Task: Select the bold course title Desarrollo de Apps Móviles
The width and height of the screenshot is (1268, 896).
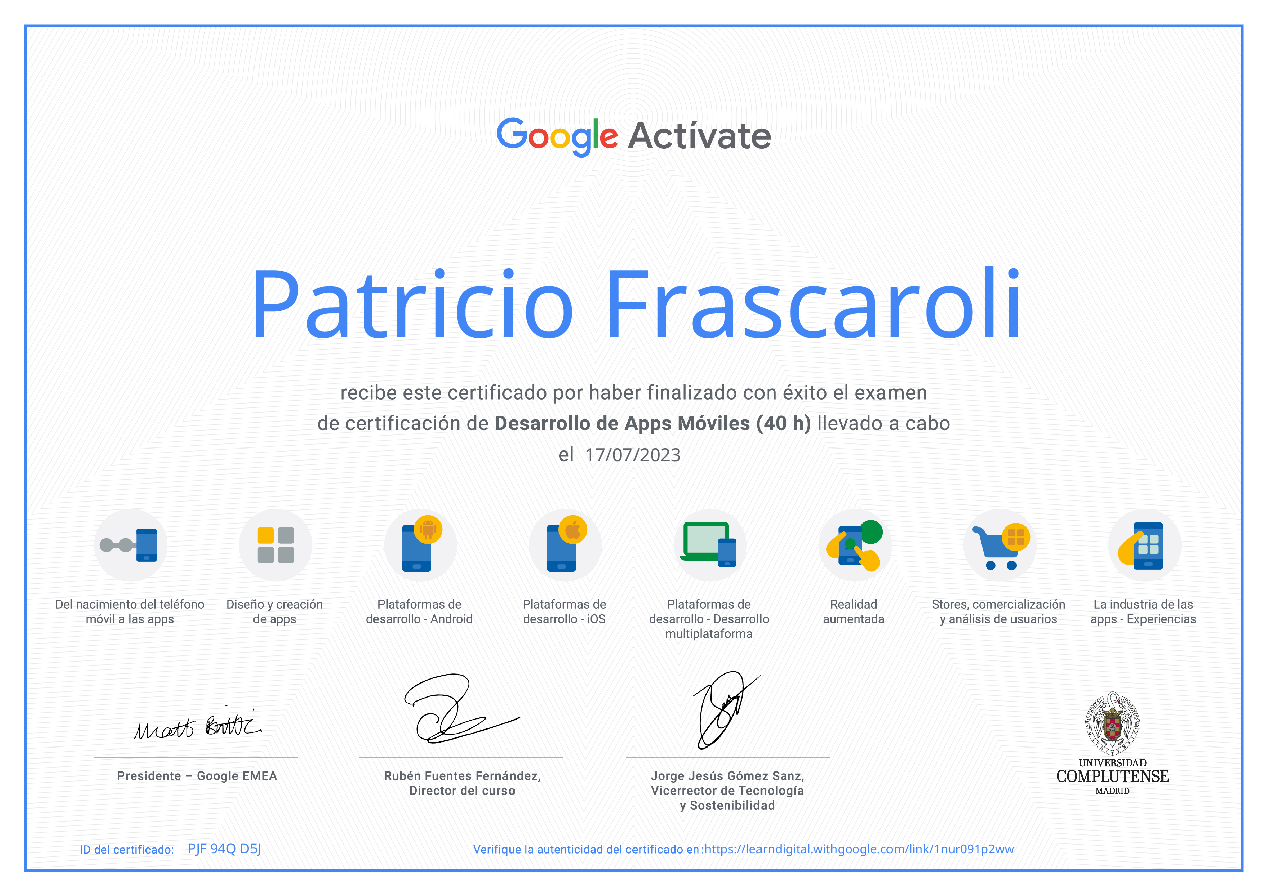Action: [x=652, y=424]
